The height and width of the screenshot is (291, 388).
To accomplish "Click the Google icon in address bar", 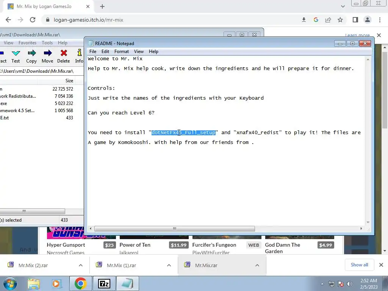I will click(x=316, y=20).
